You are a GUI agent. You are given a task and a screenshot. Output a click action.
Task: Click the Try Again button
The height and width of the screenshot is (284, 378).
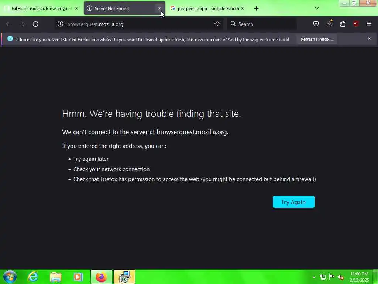(293, 202)
